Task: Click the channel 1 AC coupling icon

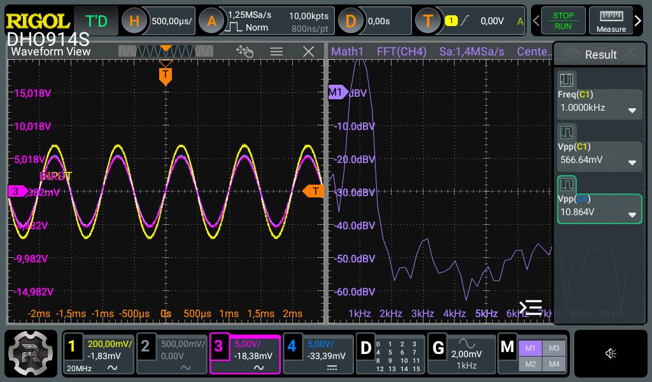Action: (x=112, y=368)
